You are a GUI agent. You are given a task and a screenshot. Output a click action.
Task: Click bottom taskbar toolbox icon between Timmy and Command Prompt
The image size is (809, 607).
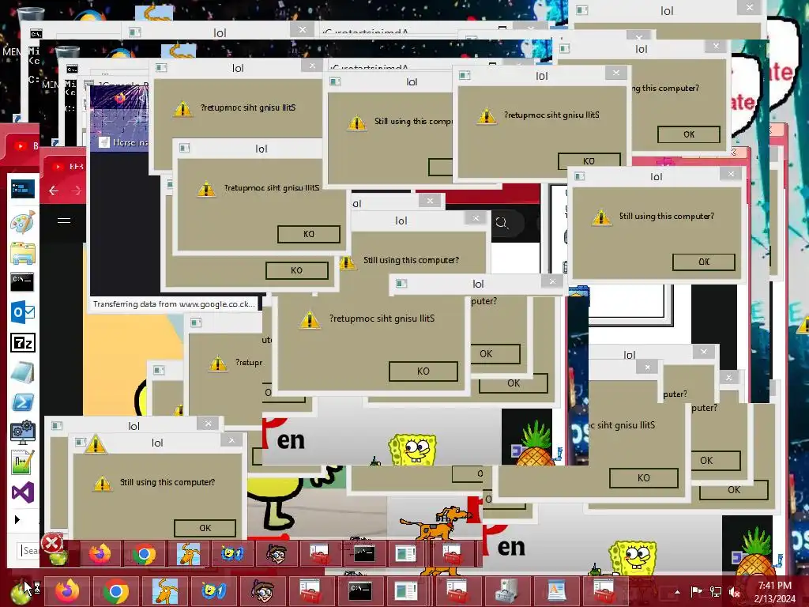click(310, 591)
